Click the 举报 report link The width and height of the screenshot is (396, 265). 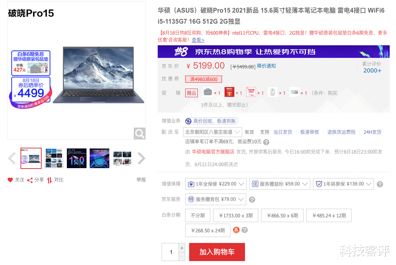141,180
